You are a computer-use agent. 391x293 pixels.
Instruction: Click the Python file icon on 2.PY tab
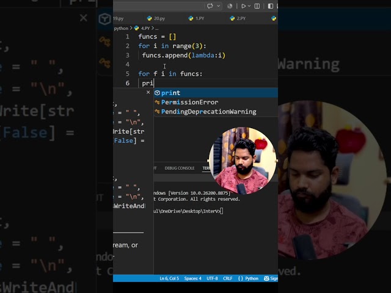232,18
